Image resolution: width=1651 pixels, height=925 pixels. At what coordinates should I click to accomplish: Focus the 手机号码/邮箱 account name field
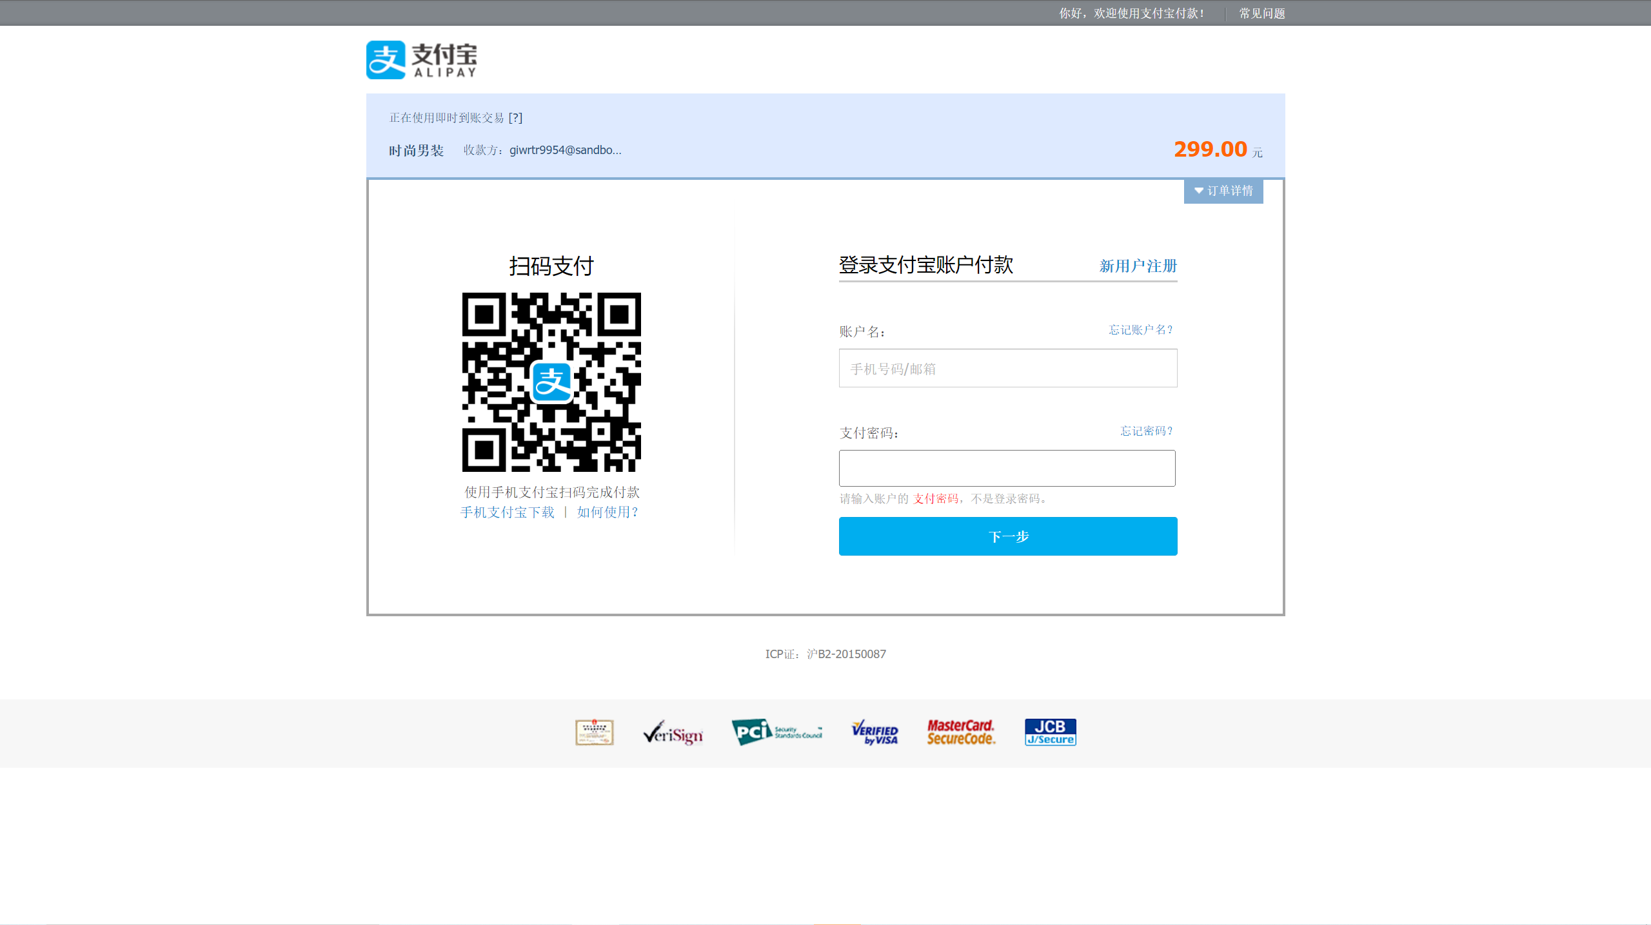pos(1007,369)
